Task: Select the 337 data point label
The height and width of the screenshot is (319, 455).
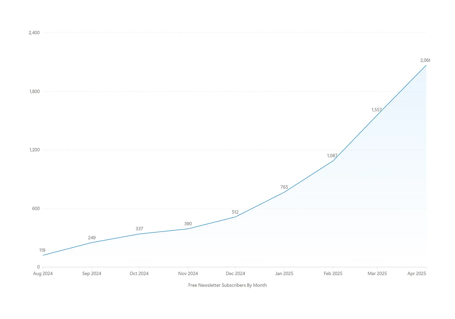Action: tap(139, 229)
